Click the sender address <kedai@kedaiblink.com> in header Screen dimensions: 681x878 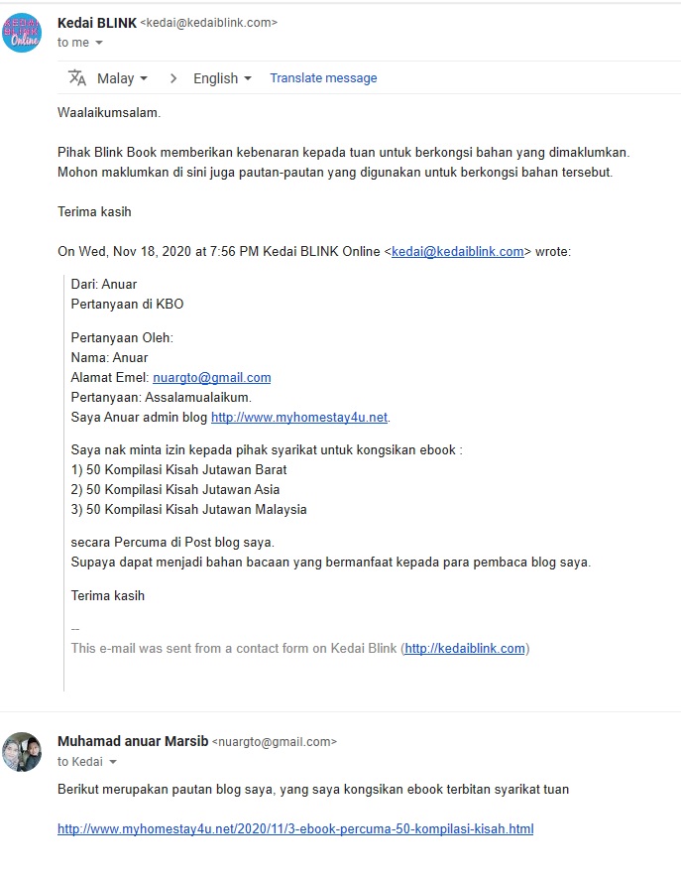click(x=209, y=23)
